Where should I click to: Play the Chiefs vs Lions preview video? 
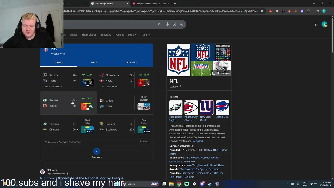tap(144, 106)
